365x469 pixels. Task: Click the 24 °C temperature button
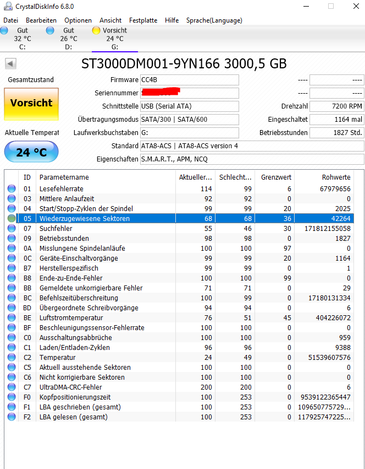(31, 152)
